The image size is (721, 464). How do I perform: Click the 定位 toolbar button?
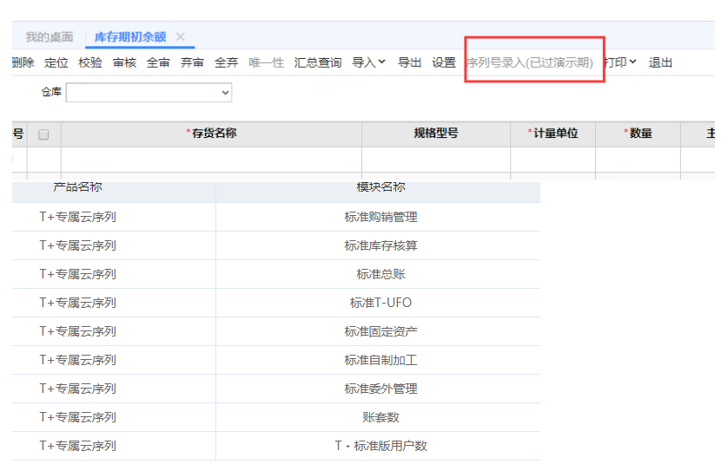click(x=56, y=62)
